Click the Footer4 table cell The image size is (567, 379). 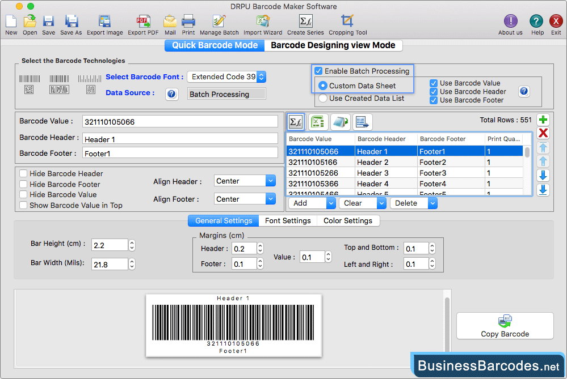click(x=451, y=184)
